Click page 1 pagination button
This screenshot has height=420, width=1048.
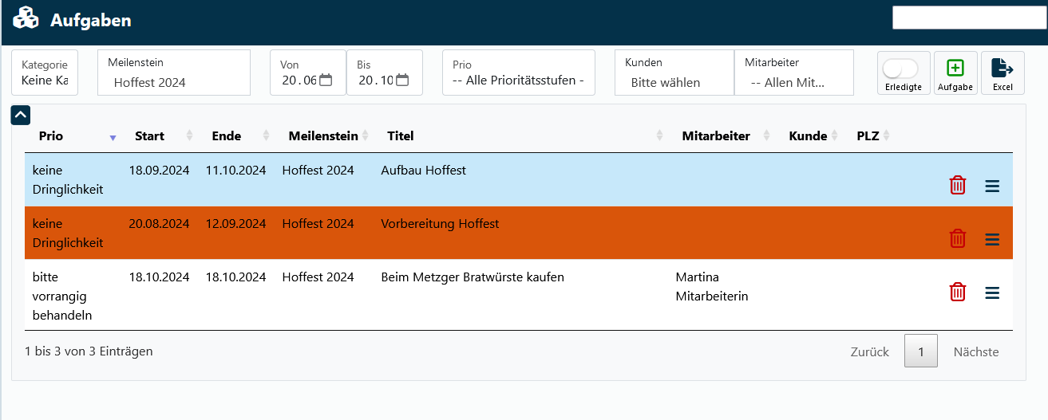(920, 351)
